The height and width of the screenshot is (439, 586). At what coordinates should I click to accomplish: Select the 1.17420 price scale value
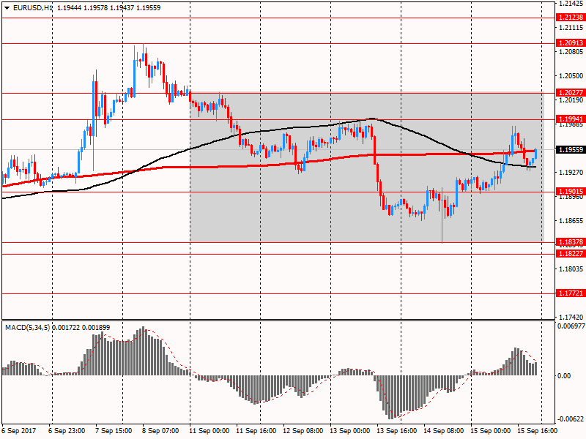pyautogui.click(x=571, y=317)
